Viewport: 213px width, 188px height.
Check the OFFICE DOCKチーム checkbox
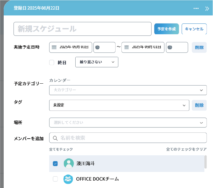(x=55, y=179)
